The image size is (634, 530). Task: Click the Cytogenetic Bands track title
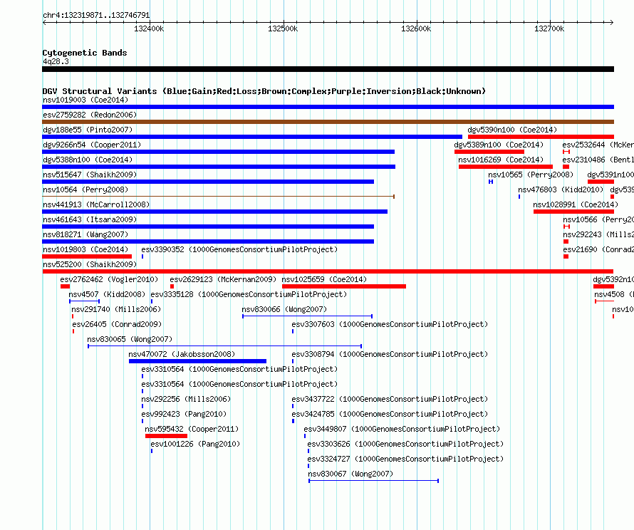[85, 53]
